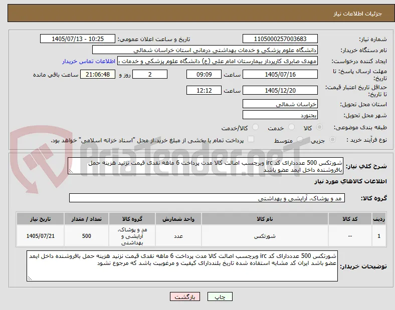Click the گروه کالا column header

[132, 219]
